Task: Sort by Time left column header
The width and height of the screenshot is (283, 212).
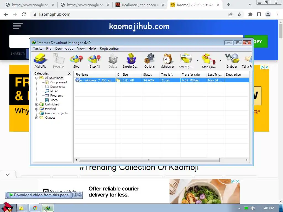Action: pyautogui.click(x=170, y=75)
